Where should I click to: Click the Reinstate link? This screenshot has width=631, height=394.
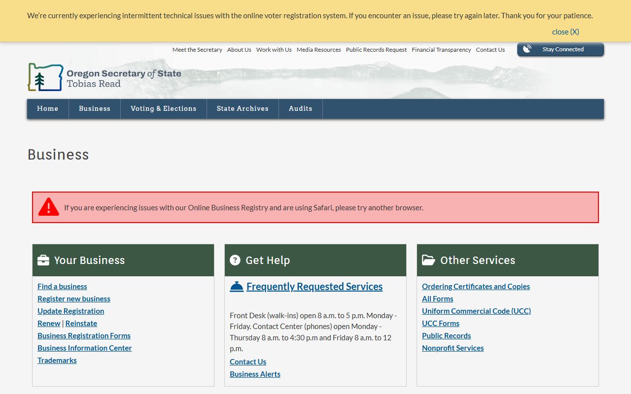pos(81,324)
